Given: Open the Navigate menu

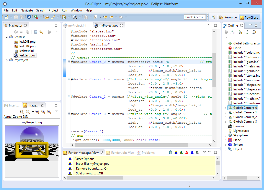Looking at the screenshot, I should 27,10.
